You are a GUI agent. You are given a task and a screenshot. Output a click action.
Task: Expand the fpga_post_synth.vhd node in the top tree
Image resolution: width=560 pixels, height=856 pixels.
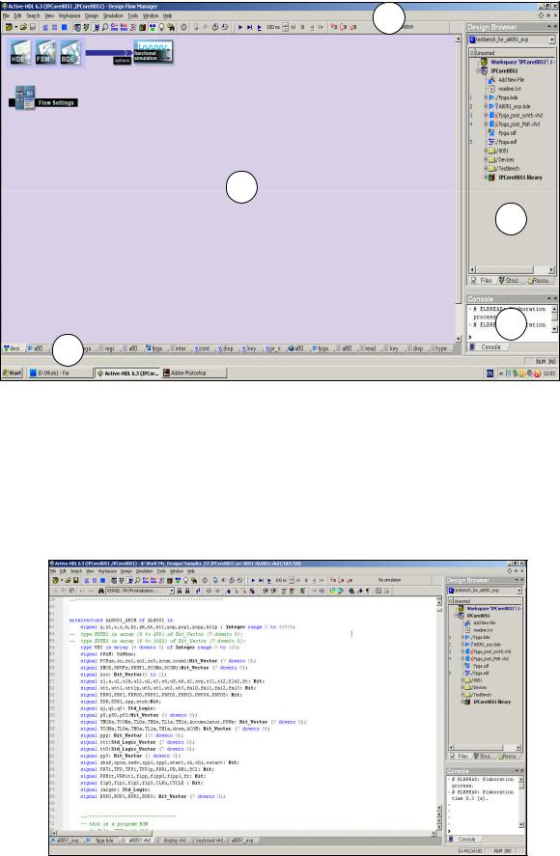(x=485, y=115)
